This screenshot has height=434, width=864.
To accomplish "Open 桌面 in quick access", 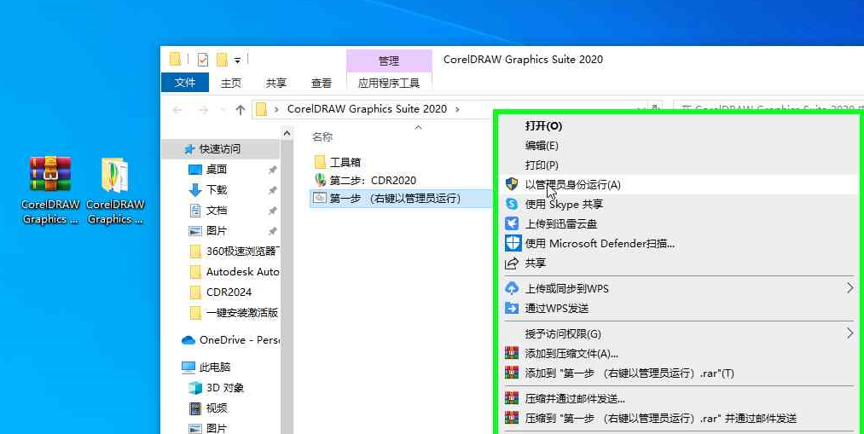I will coord(217,170).
